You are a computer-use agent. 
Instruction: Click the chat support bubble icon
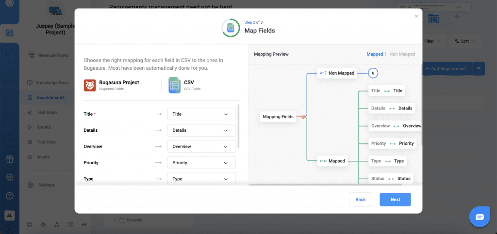[x=480, y=217]
